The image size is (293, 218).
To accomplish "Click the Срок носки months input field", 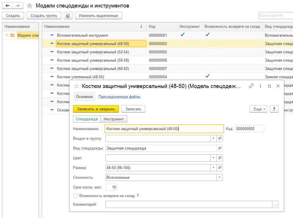I will pos(111,187).
